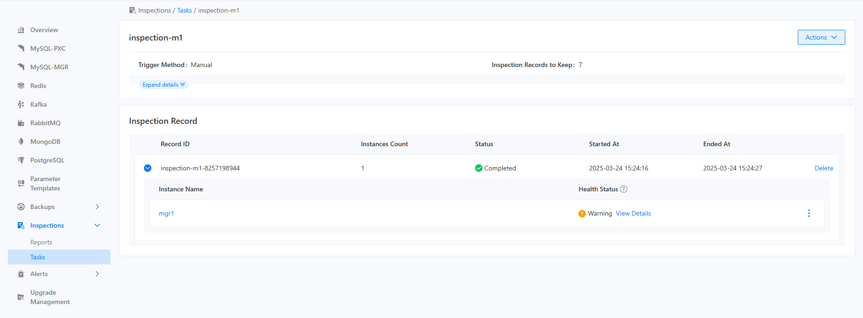Expand details of inspection-m1

pyautogui.click(x=163, y=85)
